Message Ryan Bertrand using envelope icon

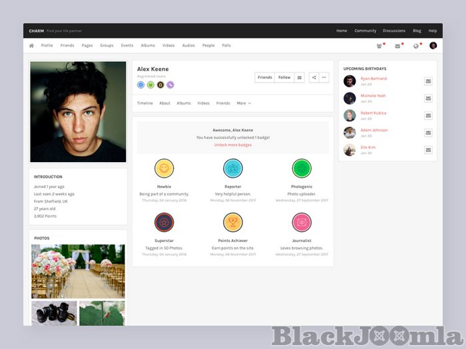(x=428, y=81)
